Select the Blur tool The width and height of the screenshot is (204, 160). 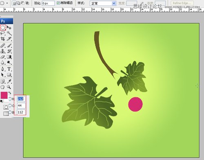coord(3,63)
